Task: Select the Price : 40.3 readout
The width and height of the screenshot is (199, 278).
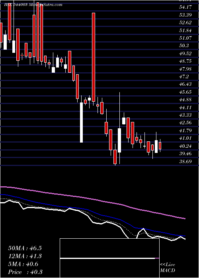Action: (25, 272)
